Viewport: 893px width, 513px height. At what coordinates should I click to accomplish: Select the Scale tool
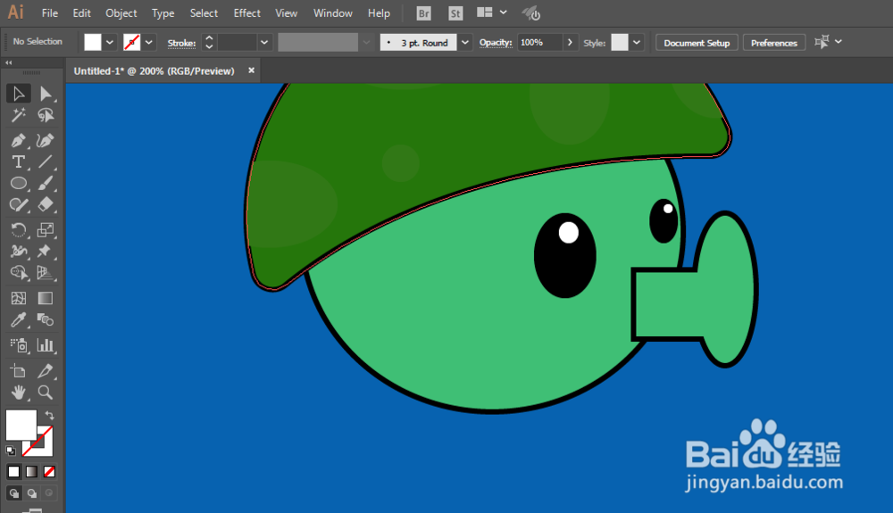point(45,230)
